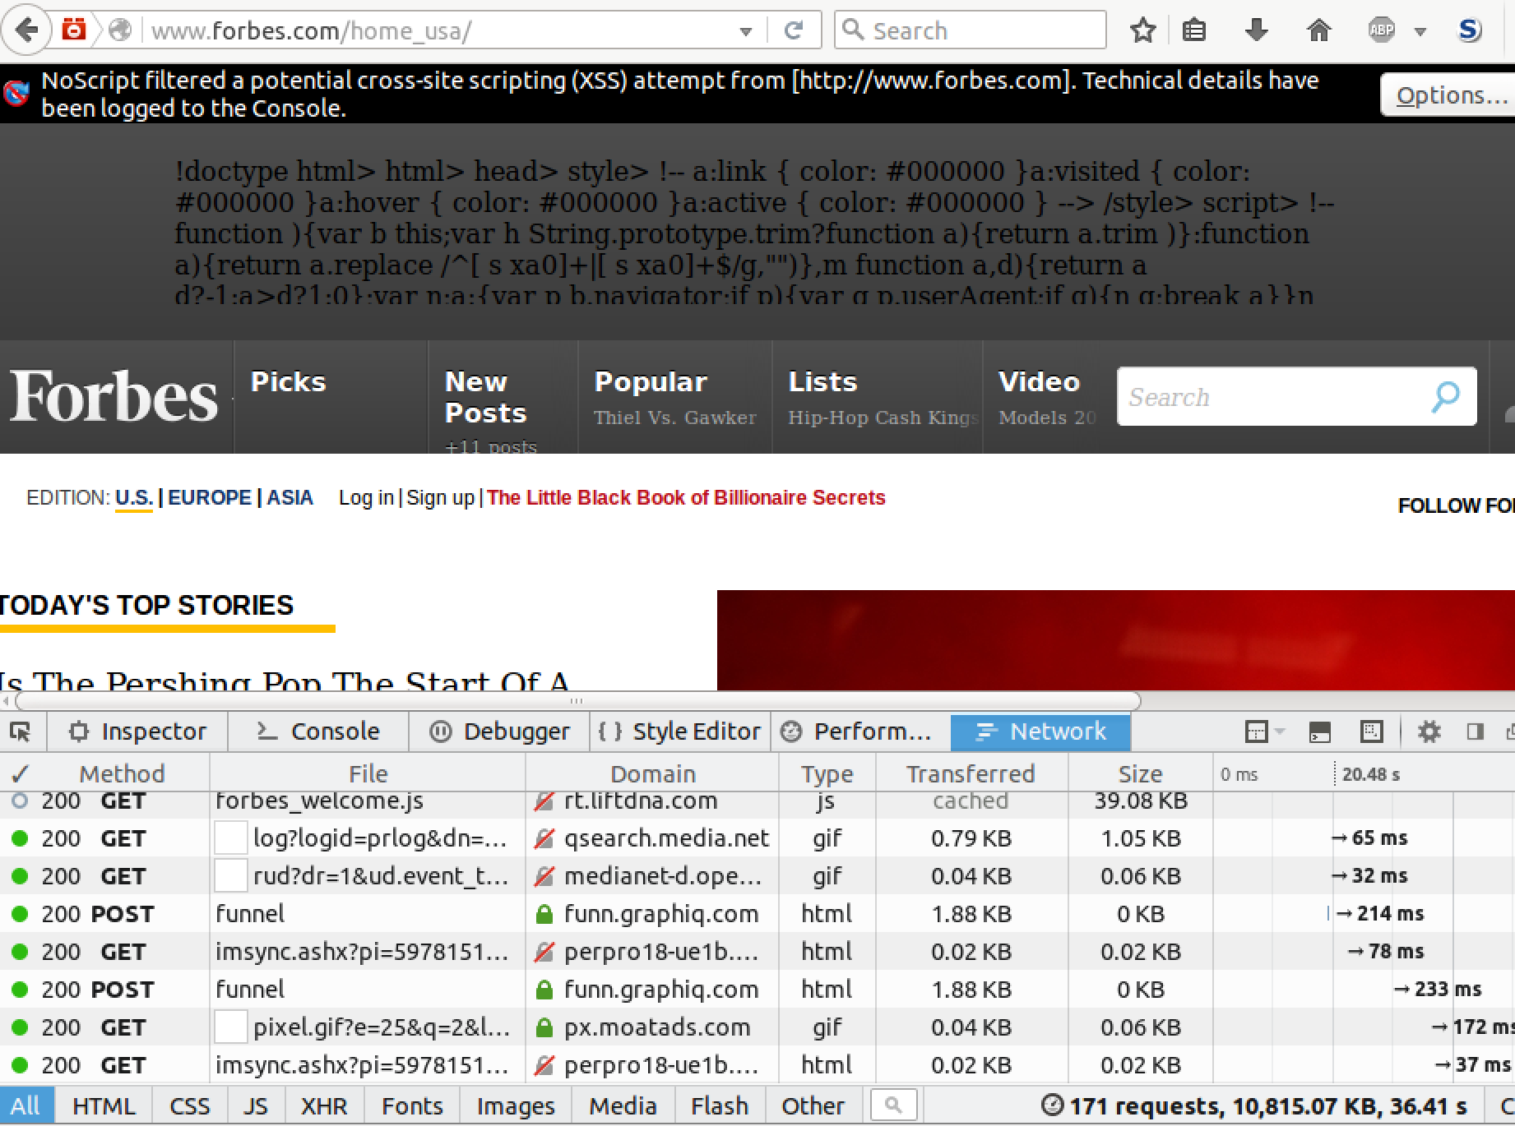1515x1126 pixels.
Task: Toggle the split console icon
Action: point(1320,731)
